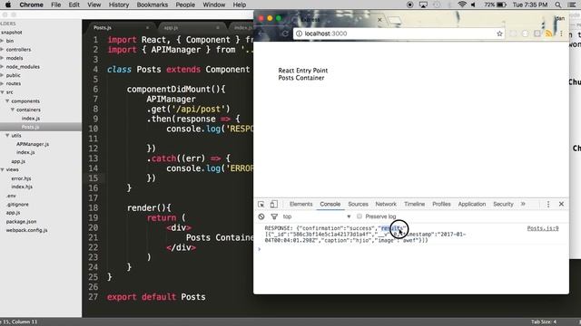Switch to the Application tab

click(x=472, y=204)
